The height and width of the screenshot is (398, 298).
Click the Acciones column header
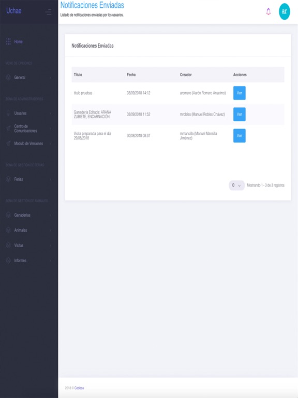[240, 75]
